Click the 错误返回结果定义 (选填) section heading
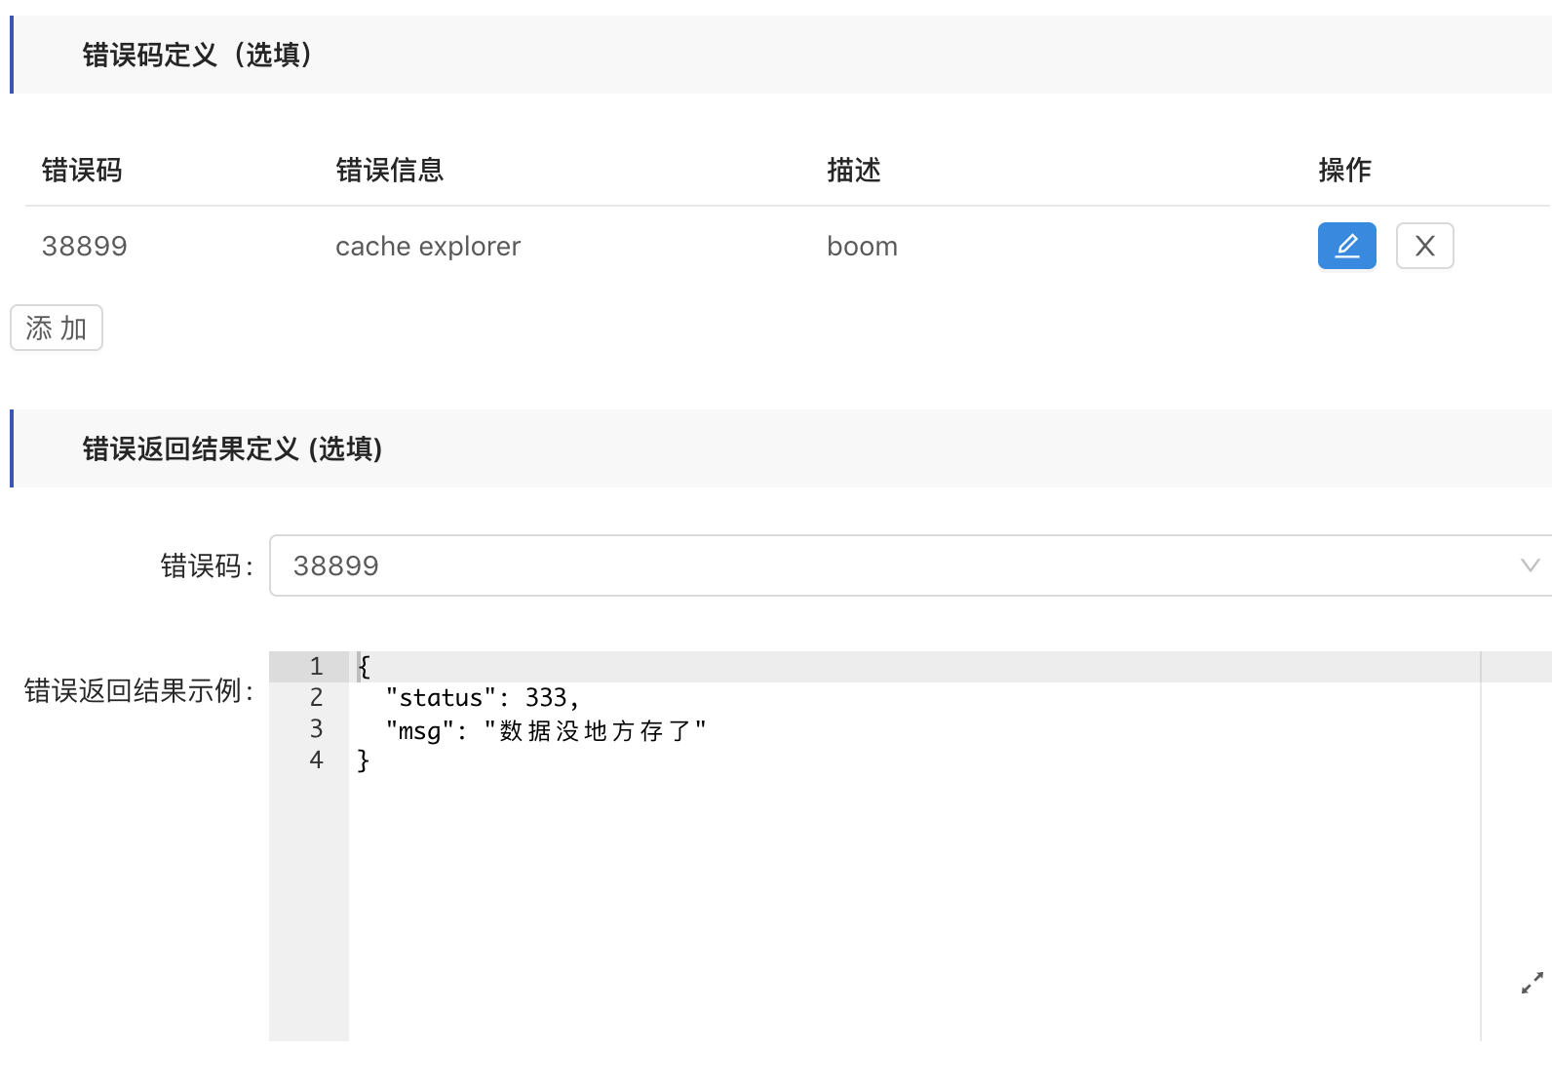Image resolution: width=1552 pixels, height=1090 pixels. click(232, 449)
